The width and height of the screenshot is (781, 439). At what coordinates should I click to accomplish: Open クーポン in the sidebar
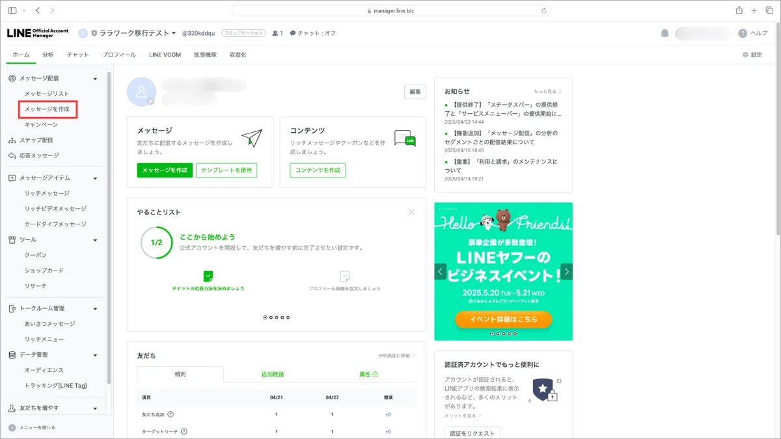click(x=35, y=255)
